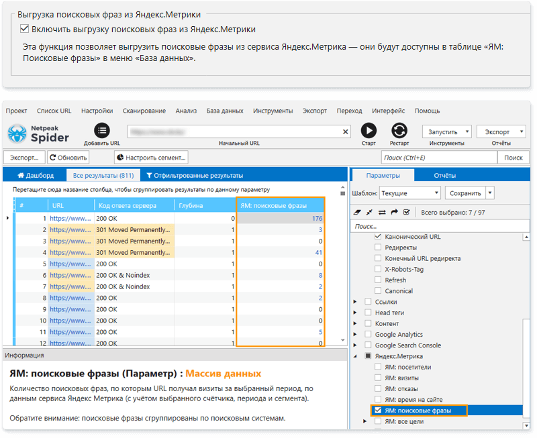Sort by the ЯМ: поисковые фразы column header
Image resolution: width=537 pixels, height=438 pixels.
coord(280,205)
